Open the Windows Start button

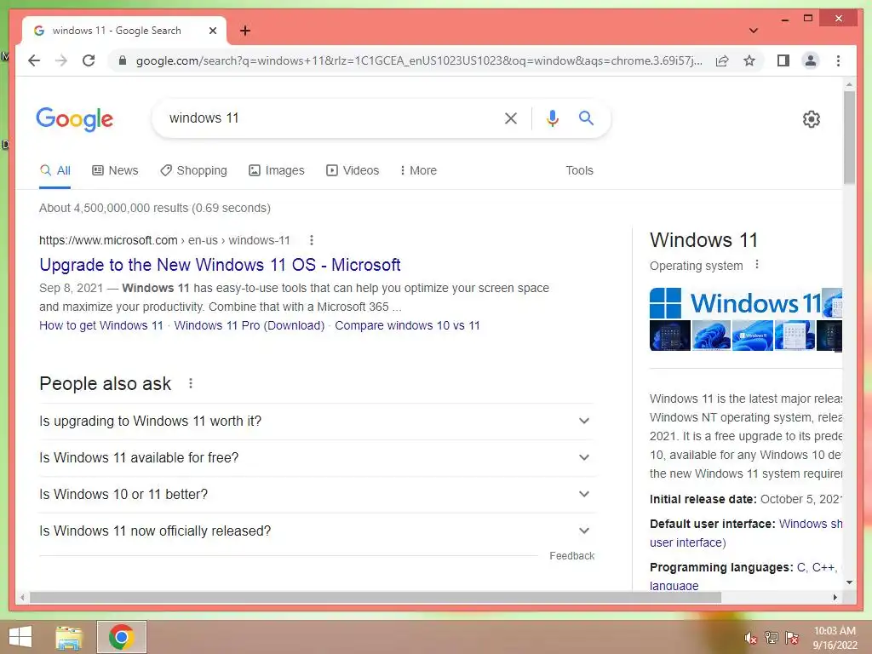tap(20, 637)
